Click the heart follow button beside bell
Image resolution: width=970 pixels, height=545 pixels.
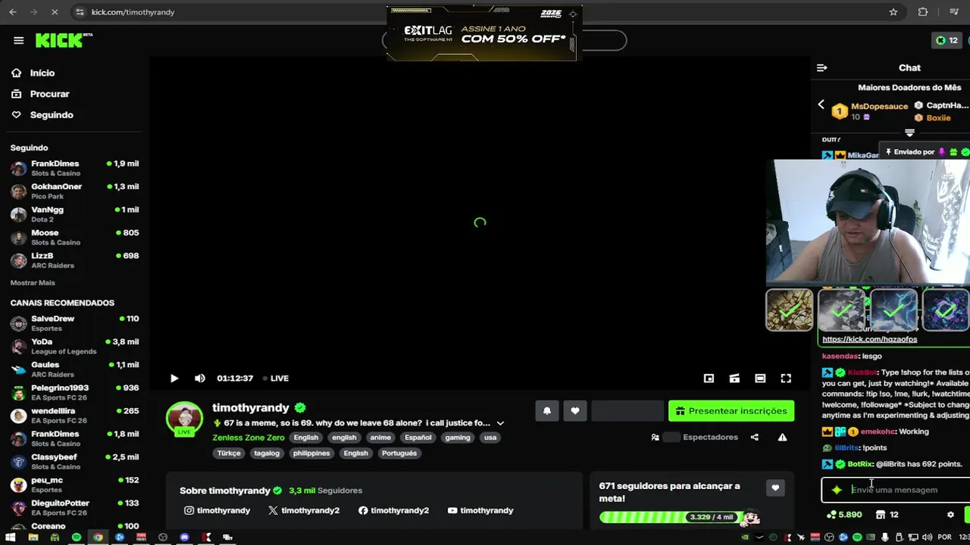pos(575,411)
